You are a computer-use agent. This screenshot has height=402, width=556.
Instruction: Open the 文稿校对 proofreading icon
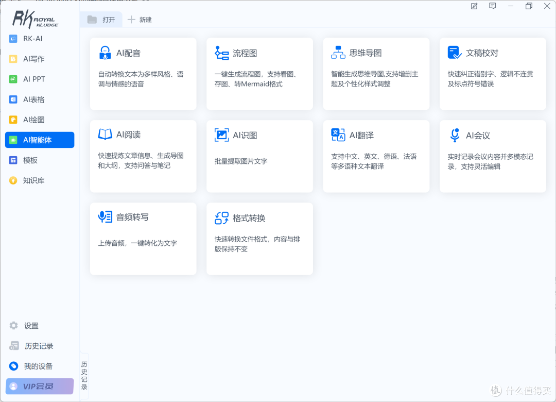pos(455,53)
